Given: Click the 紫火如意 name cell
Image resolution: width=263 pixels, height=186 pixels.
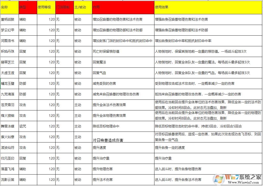Looking at the screenshot, I should [9, 137].
